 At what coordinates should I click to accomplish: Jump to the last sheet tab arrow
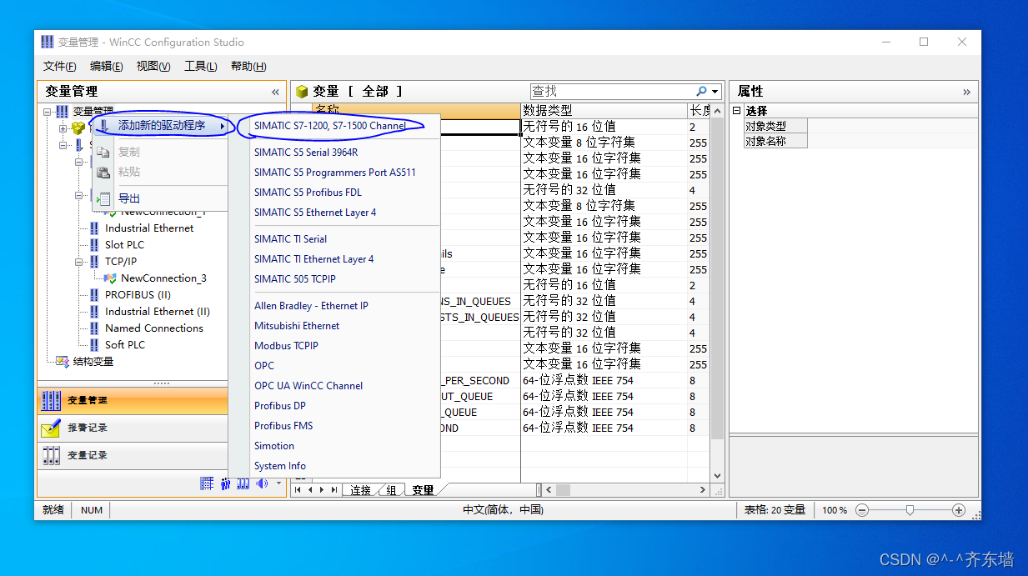click(x=334, y=490)
